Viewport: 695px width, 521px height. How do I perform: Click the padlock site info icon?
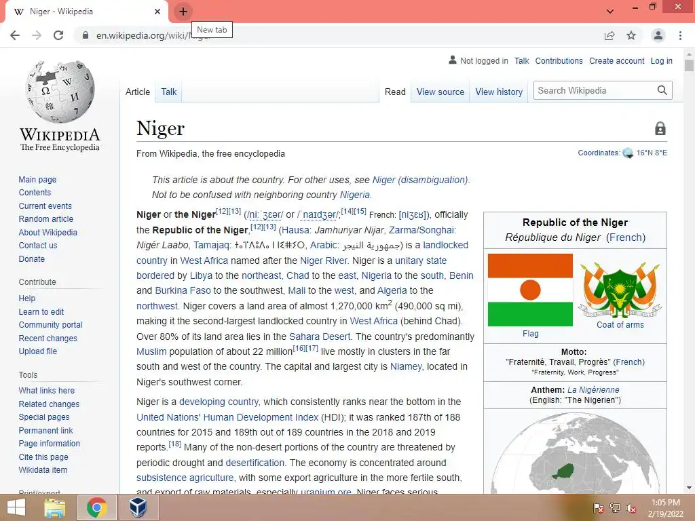point(86,35)
